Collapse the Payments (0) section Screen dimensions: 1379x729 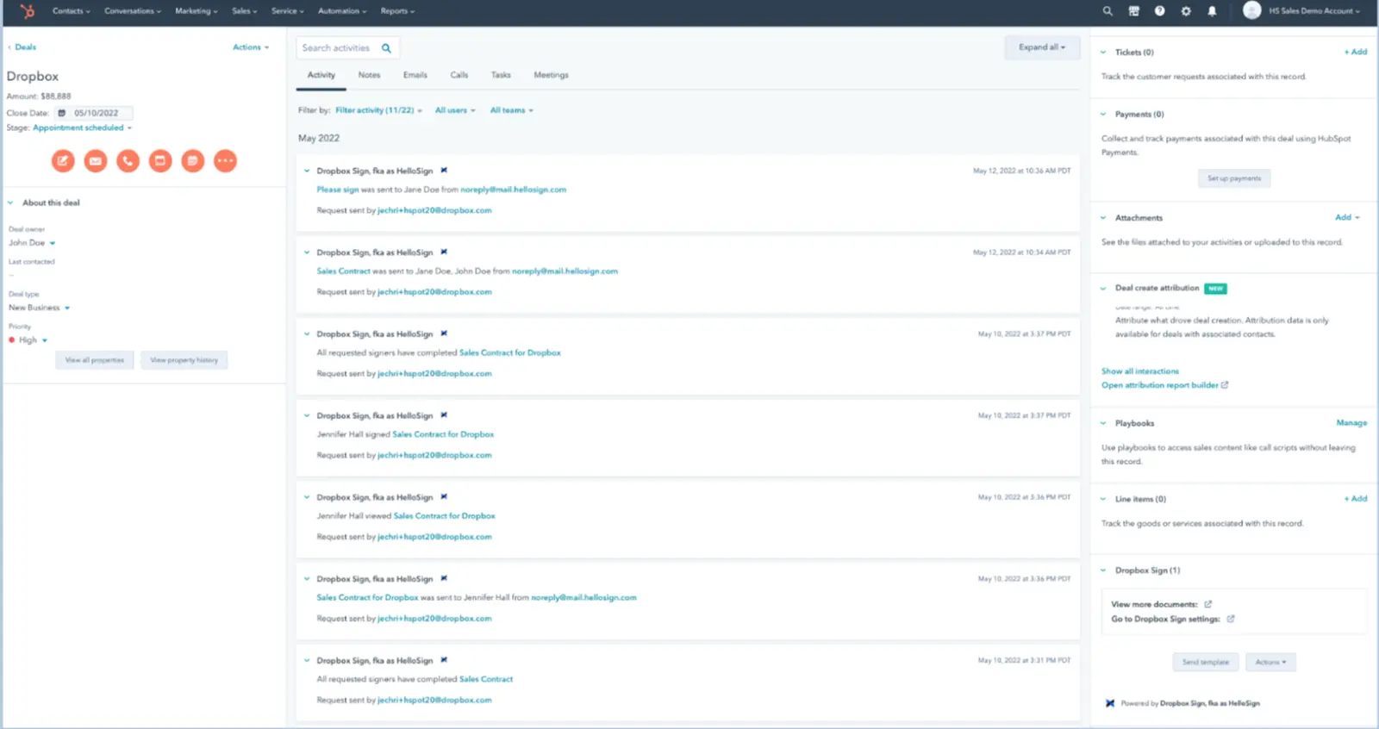pyautogui.click(x=1103, y=114)
